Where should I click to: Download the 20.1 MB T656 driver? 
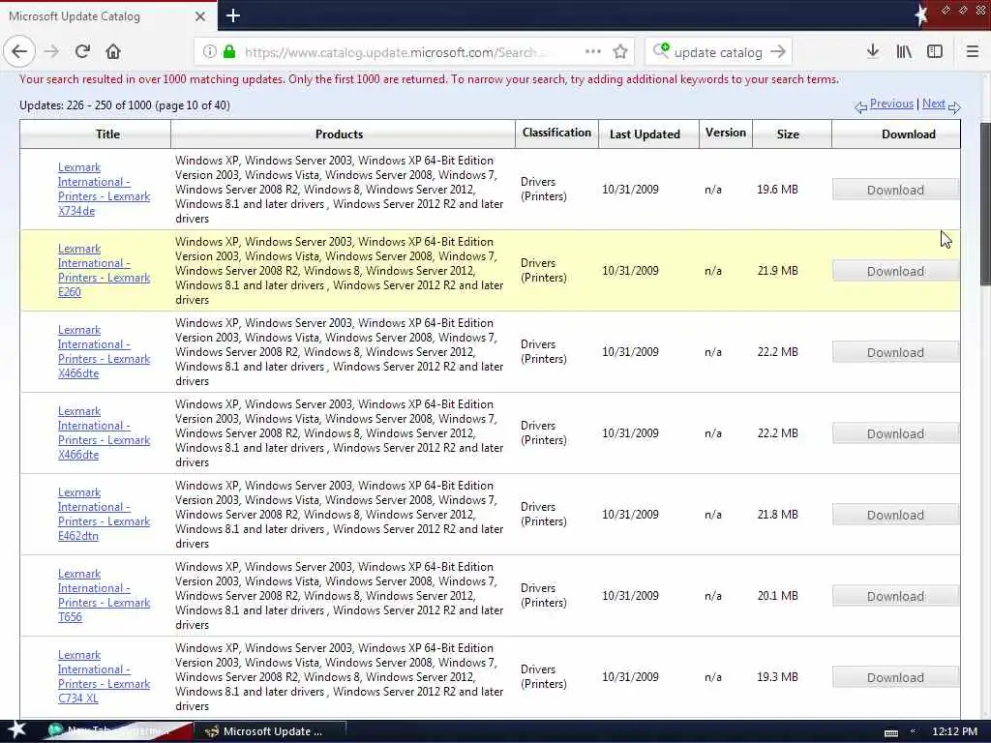click(x=895, y=596)
